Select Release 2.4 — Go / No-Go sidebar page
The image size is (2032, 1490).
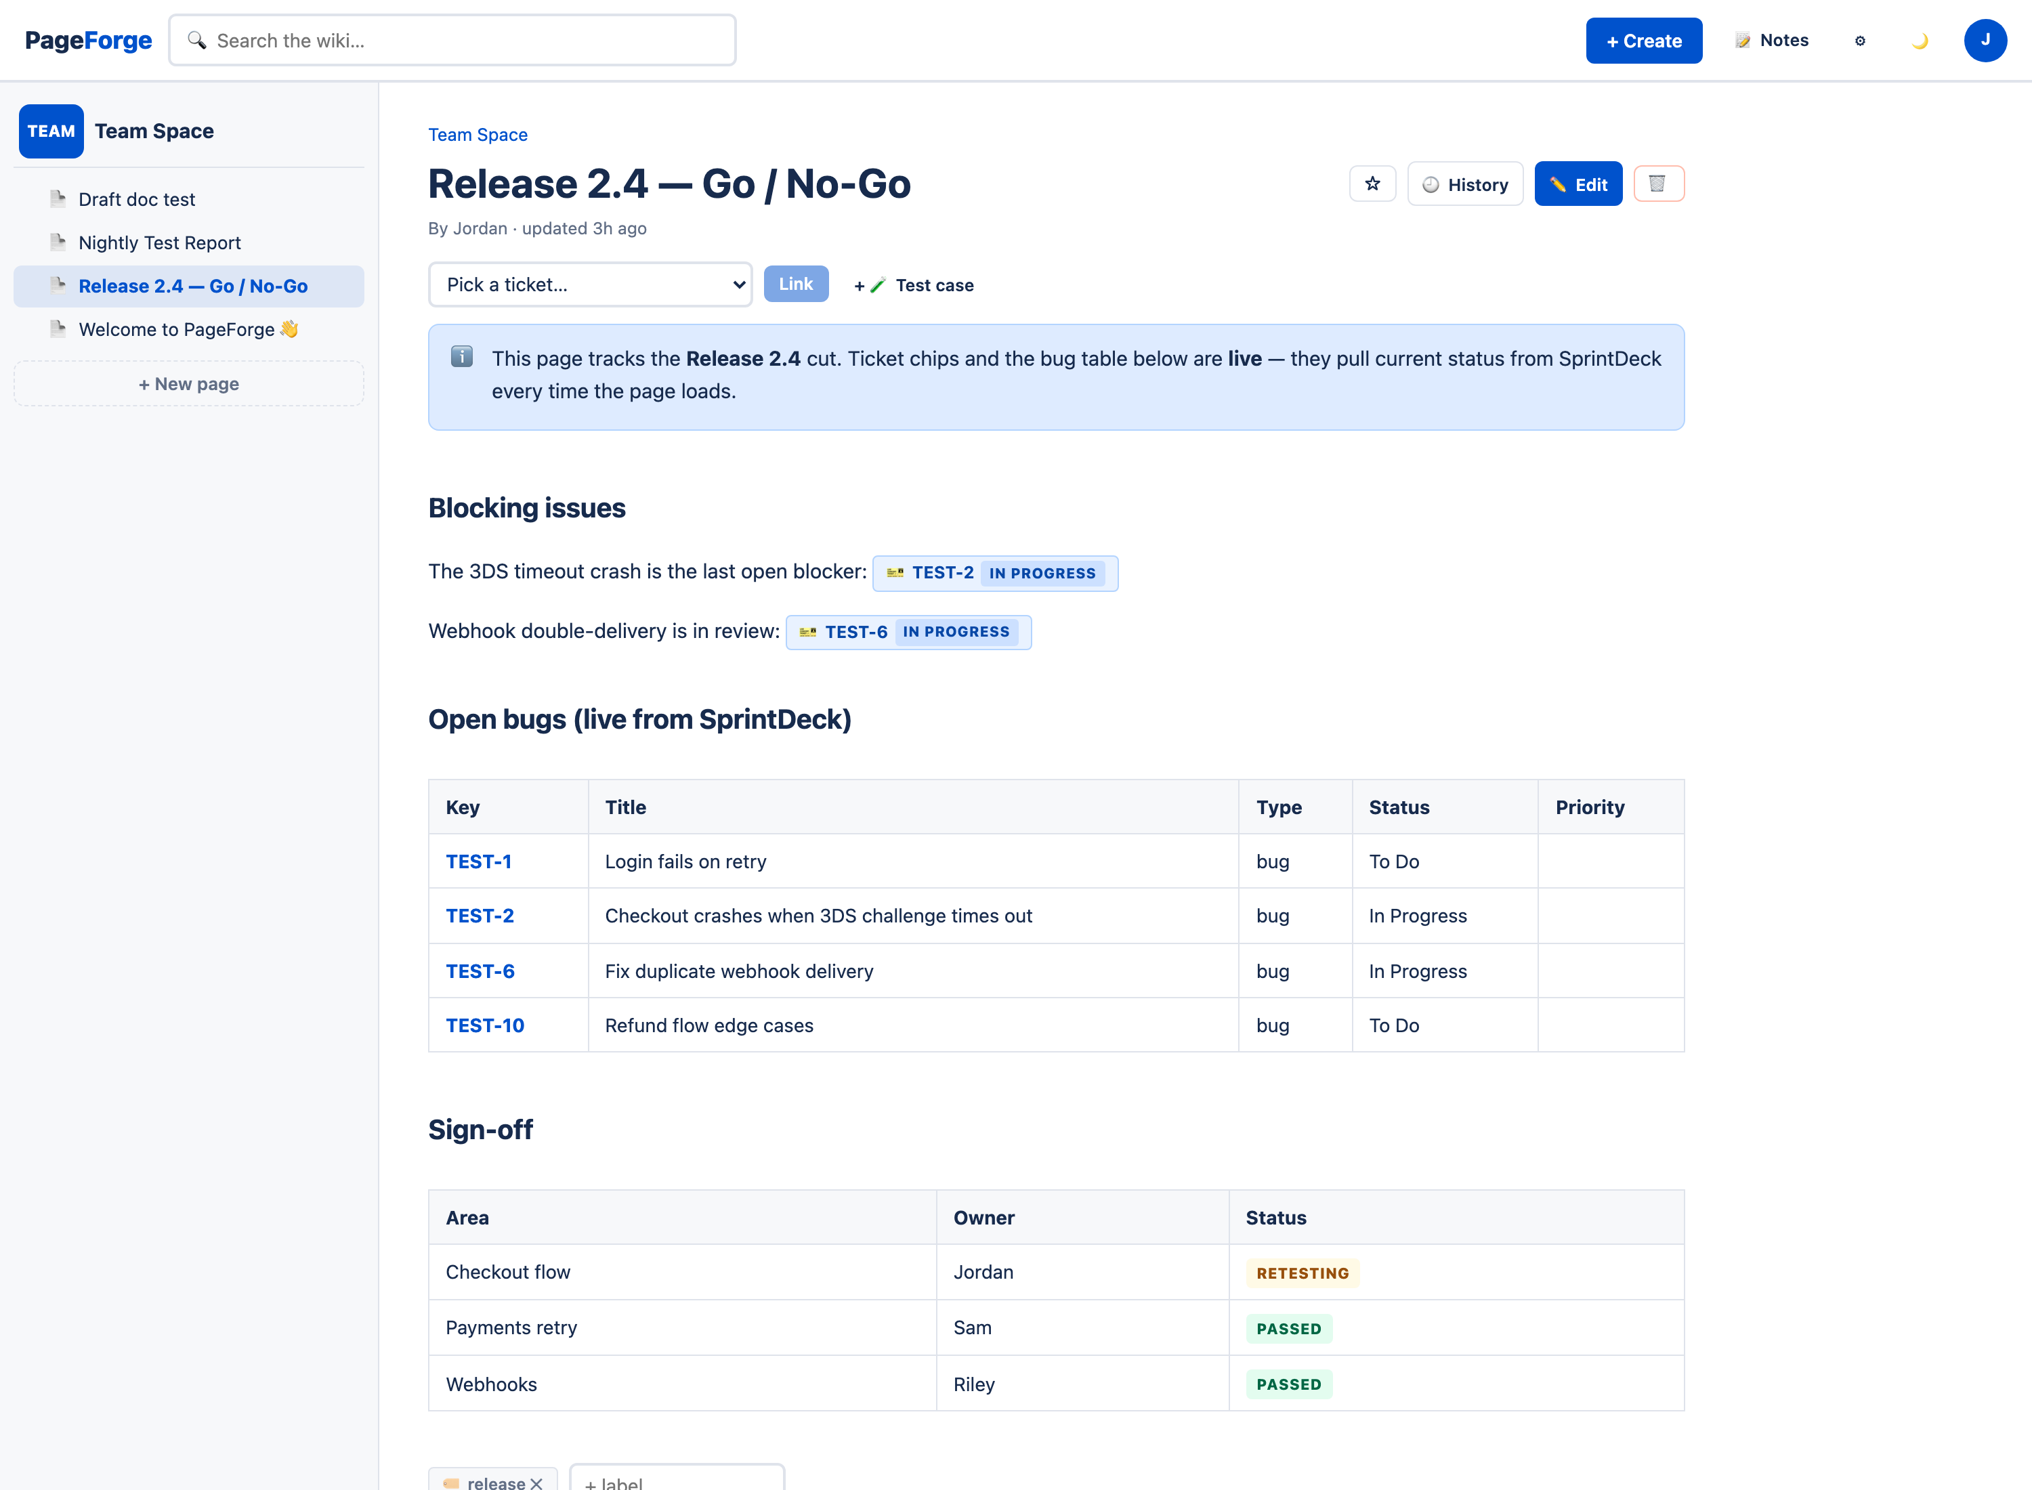(188, 286)
